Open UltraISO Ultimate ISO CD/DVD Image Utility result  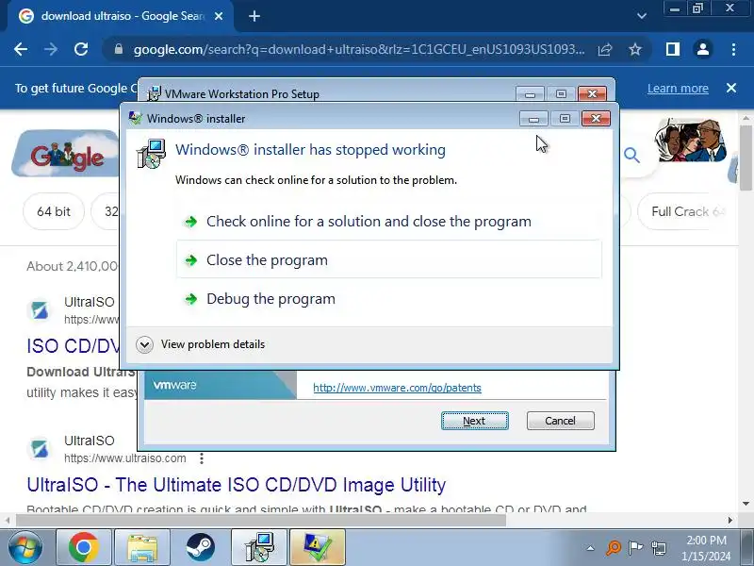pyautogui.click(x=237, y=485)
